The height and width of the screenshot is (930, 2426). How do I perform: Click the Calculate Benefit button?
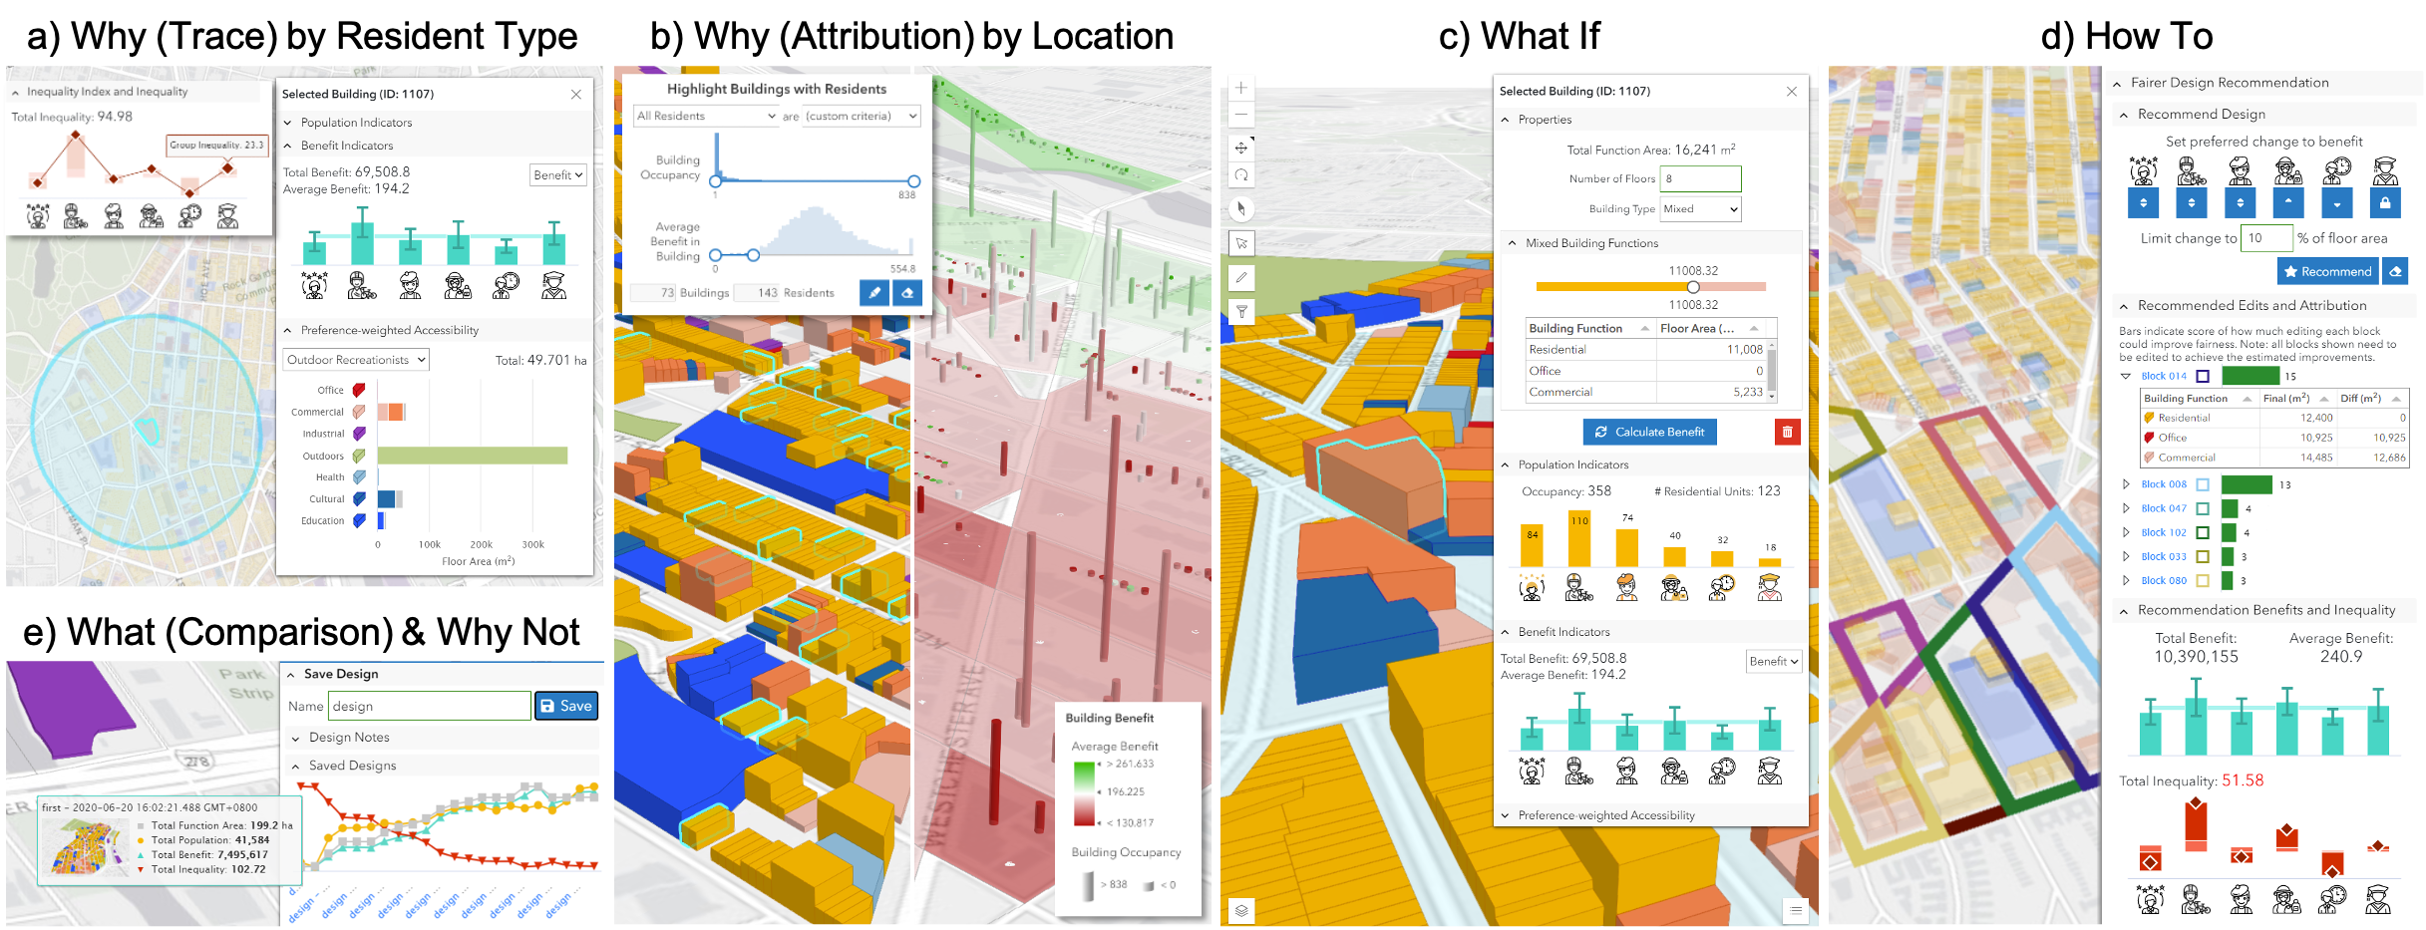click(x=1649, y=432)
